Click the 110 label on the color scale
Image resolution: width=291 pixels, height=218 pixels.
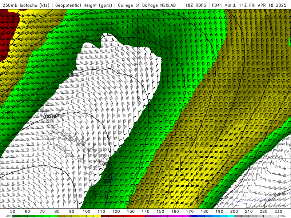click(101, 211)
